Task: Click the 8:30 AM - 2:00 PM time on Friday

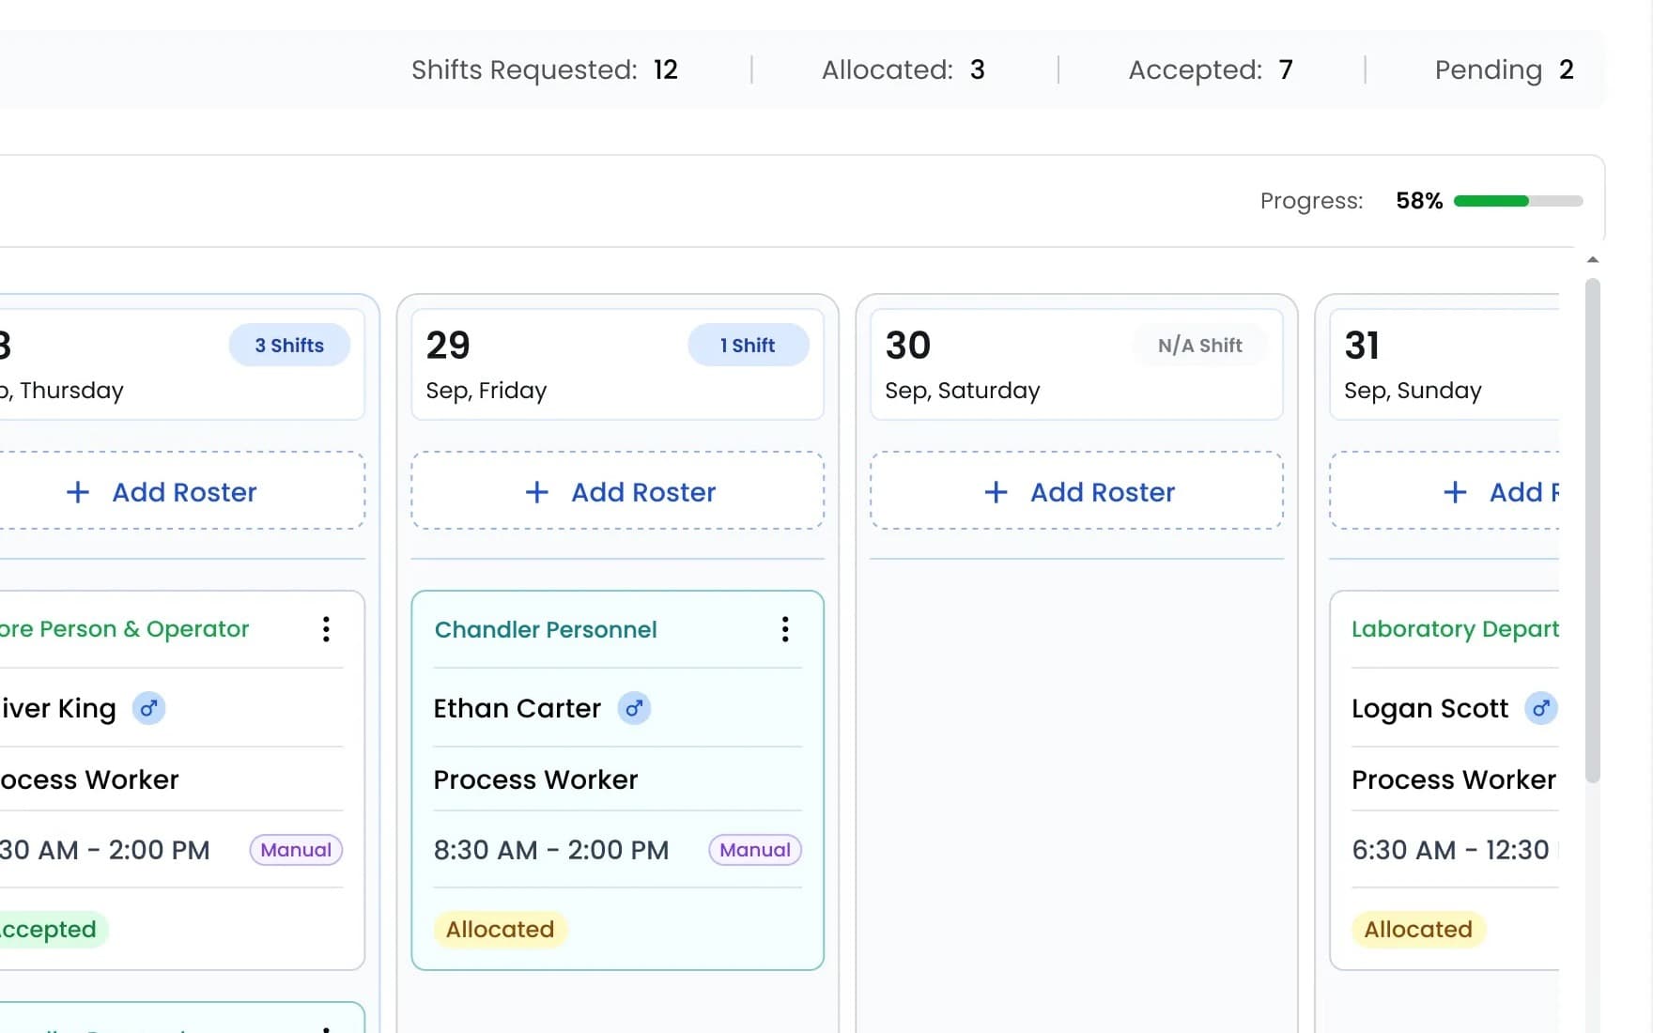Action: [551, 850]
